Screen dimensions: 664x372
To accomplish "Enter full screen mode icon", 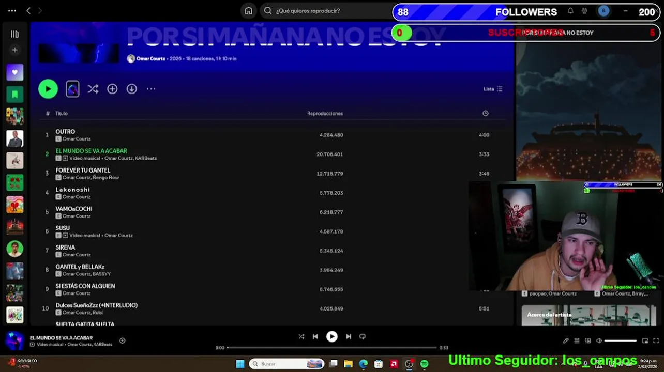I will tap(656, 341).
